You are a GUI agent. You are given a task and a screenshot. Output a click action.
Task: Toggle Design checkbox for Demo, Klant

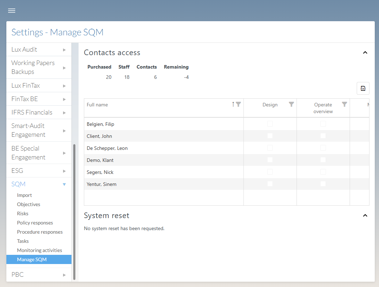pyautogui.click(x=270, y=160)
